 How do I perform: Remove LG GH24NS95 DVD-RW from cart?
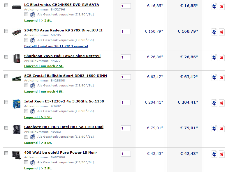coord(221,7)
